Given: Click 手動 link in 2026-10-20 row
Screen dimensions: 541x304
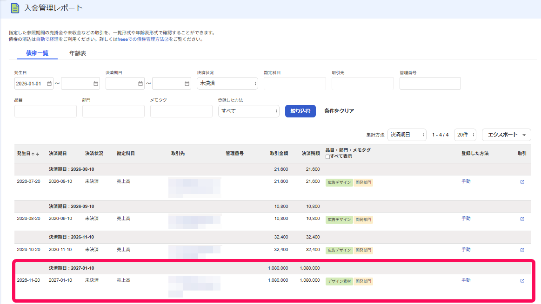Looking at the screenshot, I should [x=466, y=250].
